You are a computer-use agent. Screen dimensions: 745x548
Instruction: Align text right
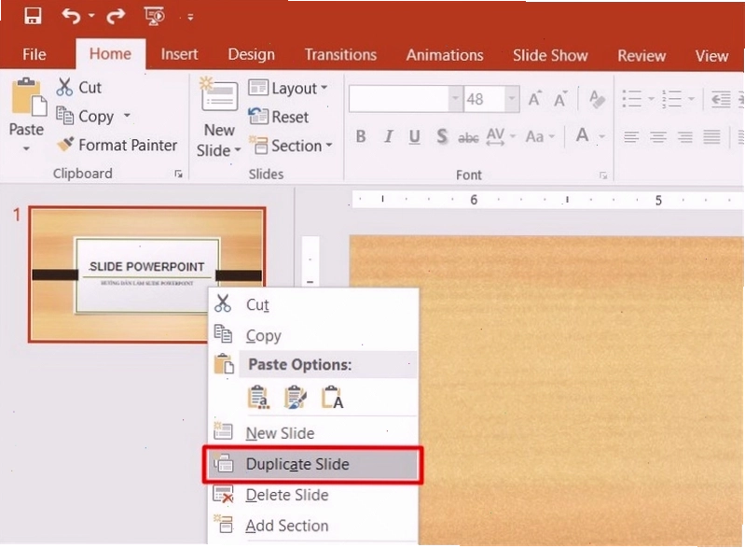[x=684, y=137]
